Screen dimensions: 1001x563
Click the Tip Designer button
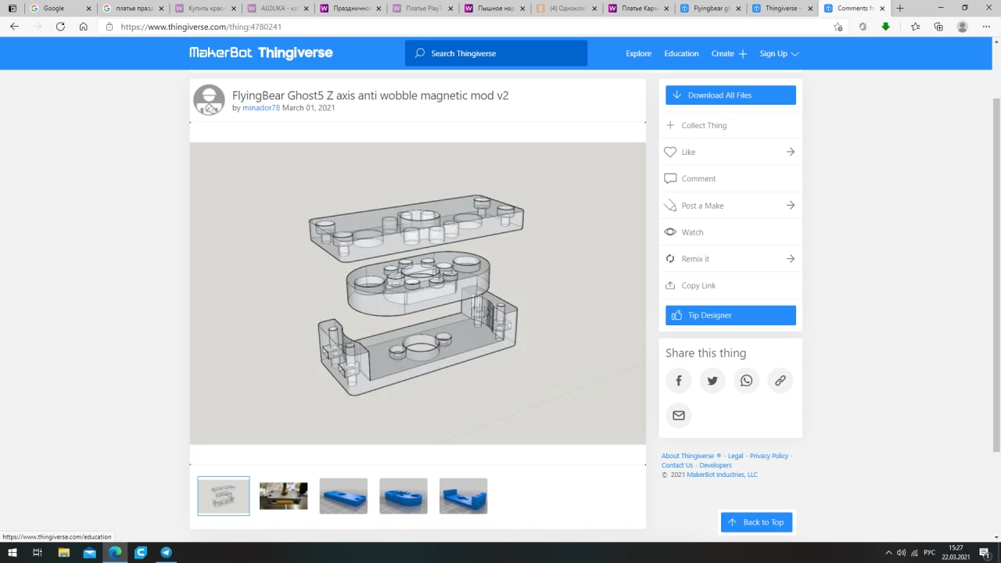tap(730, 315)
